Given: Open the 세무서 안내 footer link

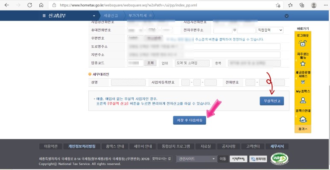Looking at the screenshot, I should (x=142, y=146).
